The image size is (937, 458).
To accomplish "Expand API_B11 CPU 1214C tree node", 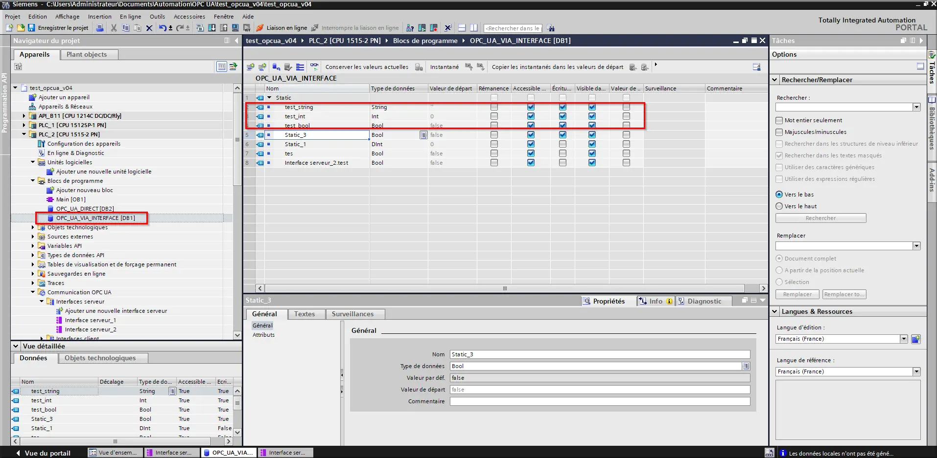I will 24,116.
